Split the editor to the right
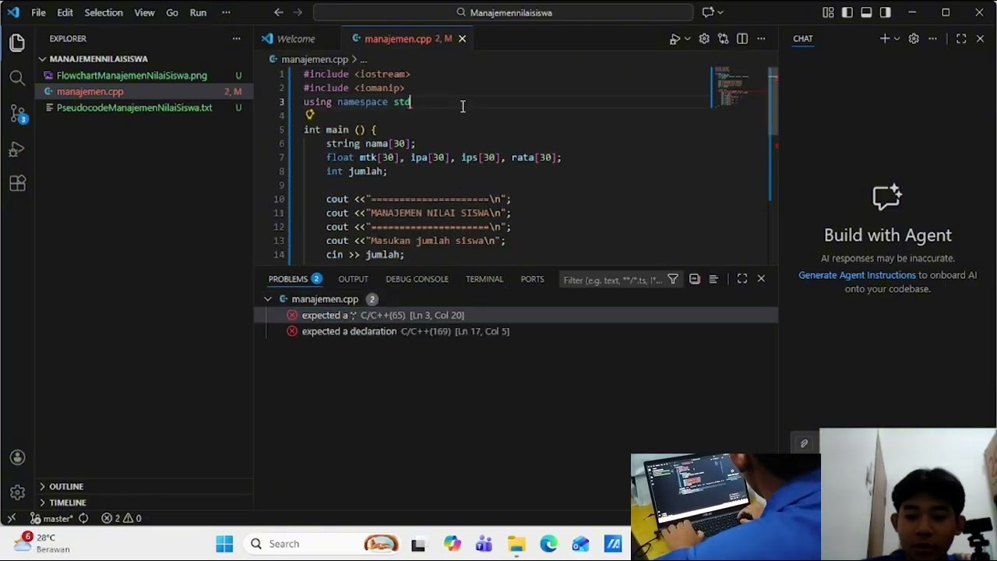997x561 pixels. click(742, 38)
